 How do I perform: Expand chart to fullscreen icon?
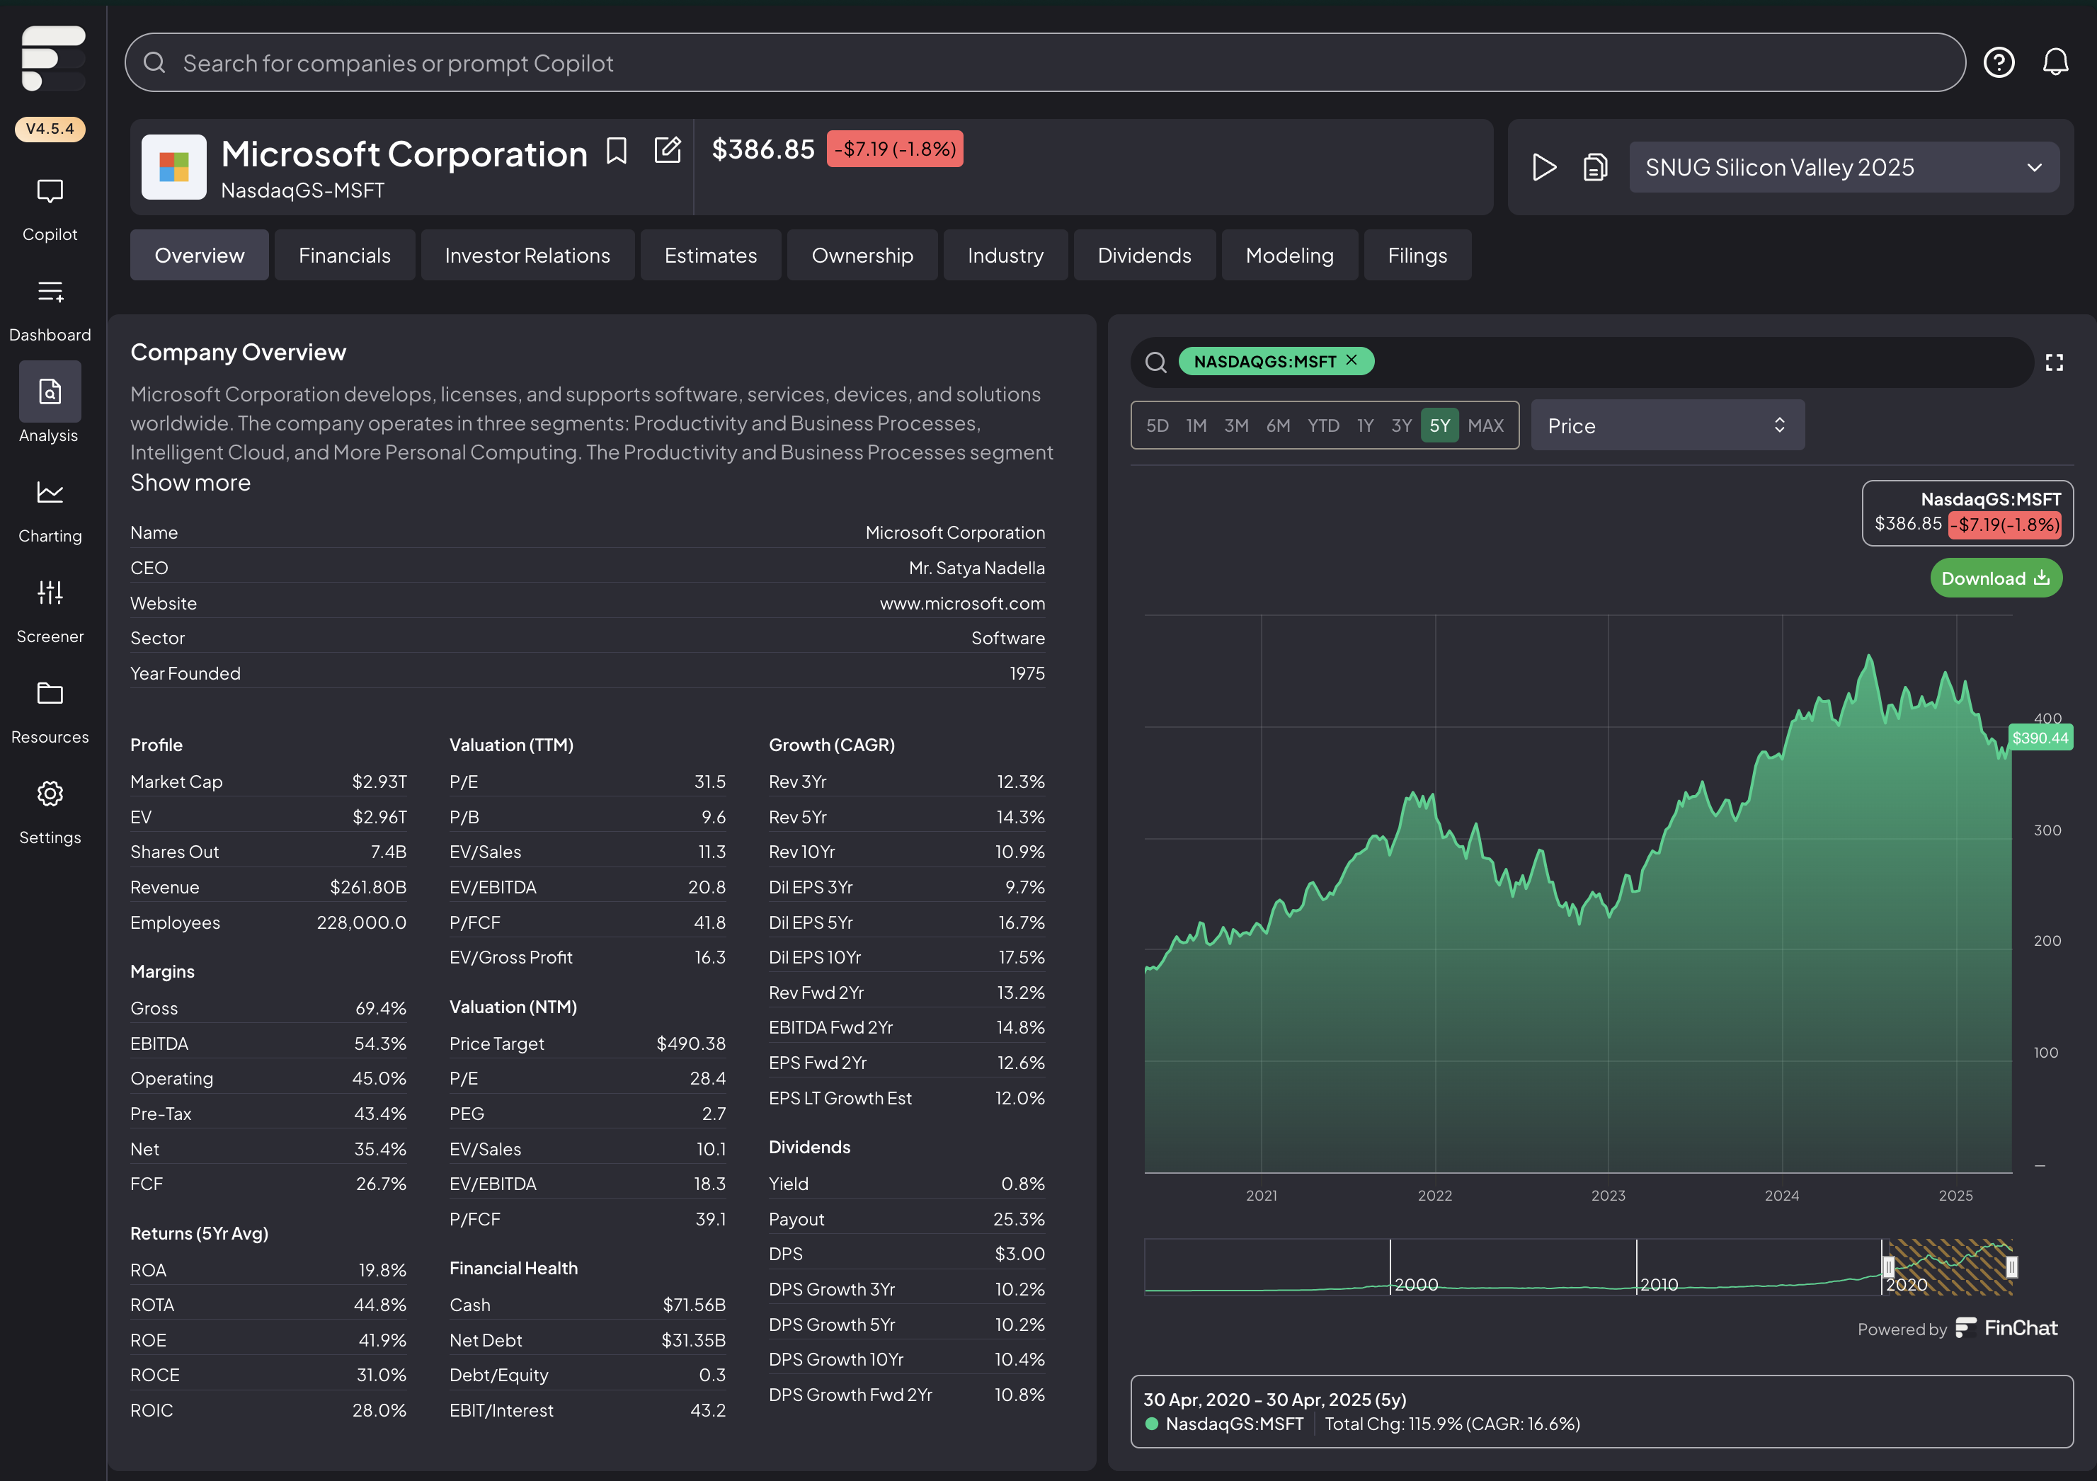(2054, 362)
